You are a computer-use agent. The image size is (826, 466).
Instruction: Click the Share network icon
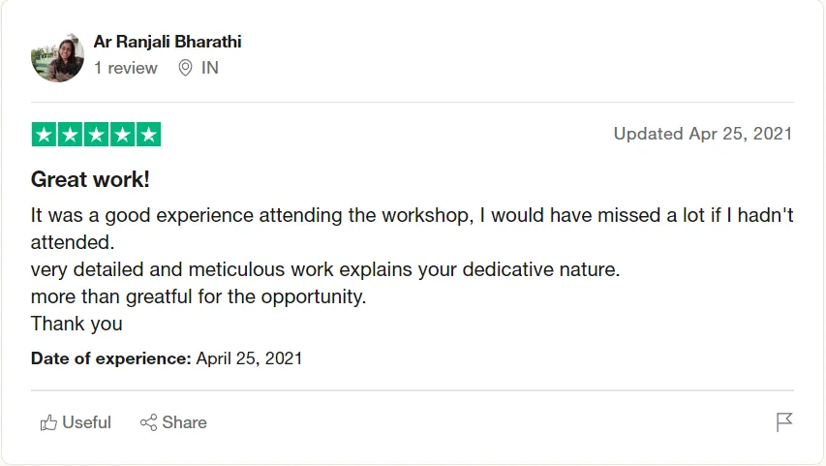(x=148, y=422)
